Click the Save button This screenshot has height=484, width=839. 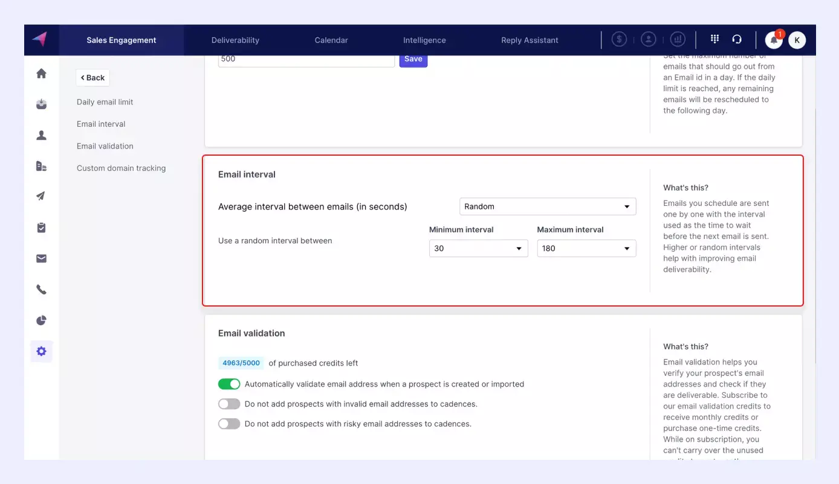(413, 59)
